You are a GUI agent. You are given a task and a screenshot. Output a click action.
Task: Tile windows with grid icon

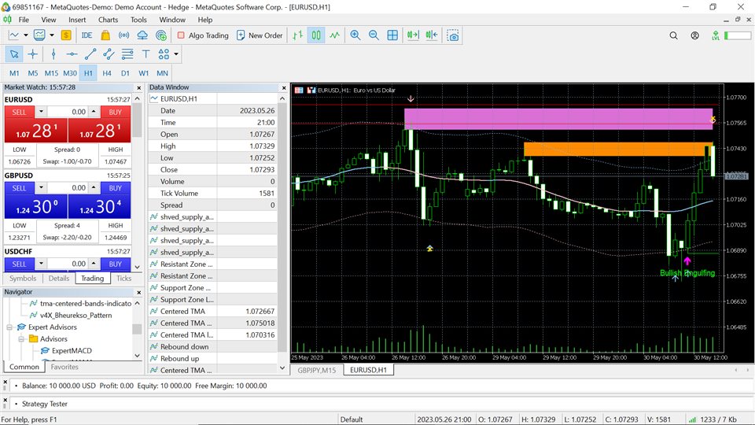coord(392,35)
